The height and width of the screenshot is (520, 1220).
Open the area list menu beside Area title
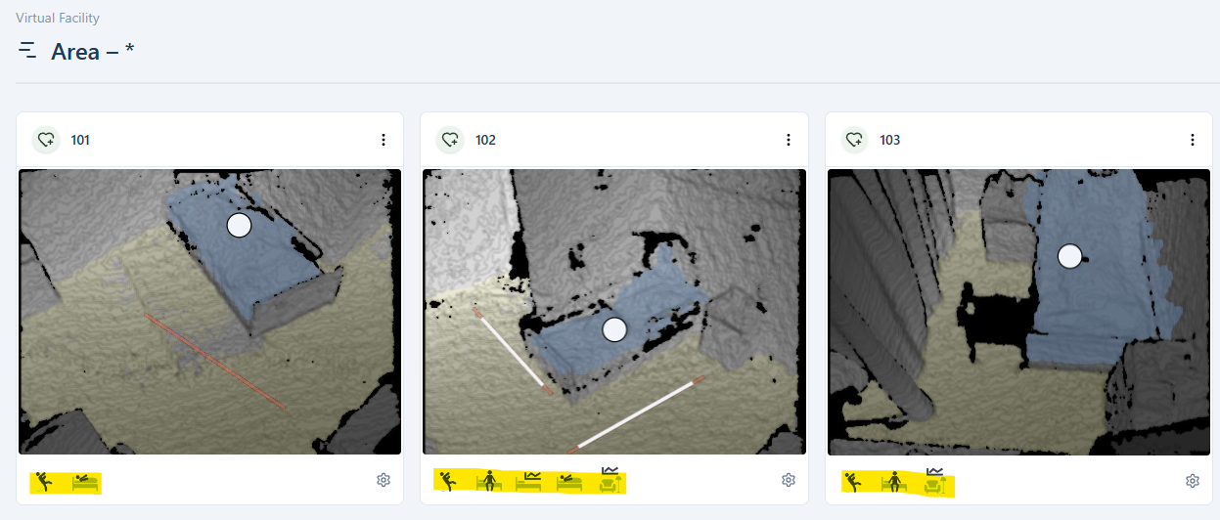[x=27, y=50]
